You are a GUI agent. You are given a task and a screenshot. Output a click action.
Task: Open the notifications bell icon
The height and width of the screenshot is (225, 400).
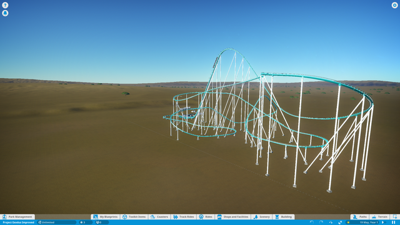(x=5, y=13)
